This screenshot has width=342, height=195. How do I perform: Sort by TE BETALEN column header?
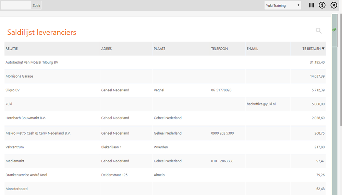click(313, 49)
